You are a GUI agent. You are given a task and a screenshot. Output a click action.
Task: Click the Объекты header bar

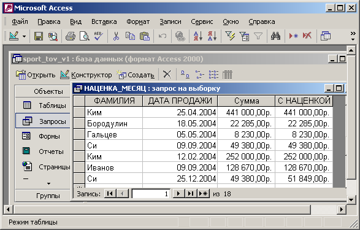coord(43,91)
